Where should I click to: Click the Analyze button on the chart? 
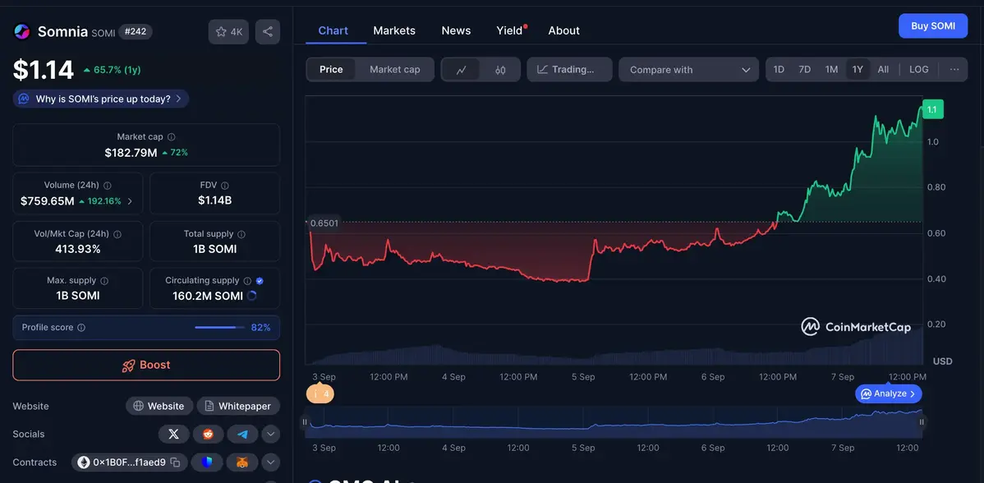coord(888,393)
